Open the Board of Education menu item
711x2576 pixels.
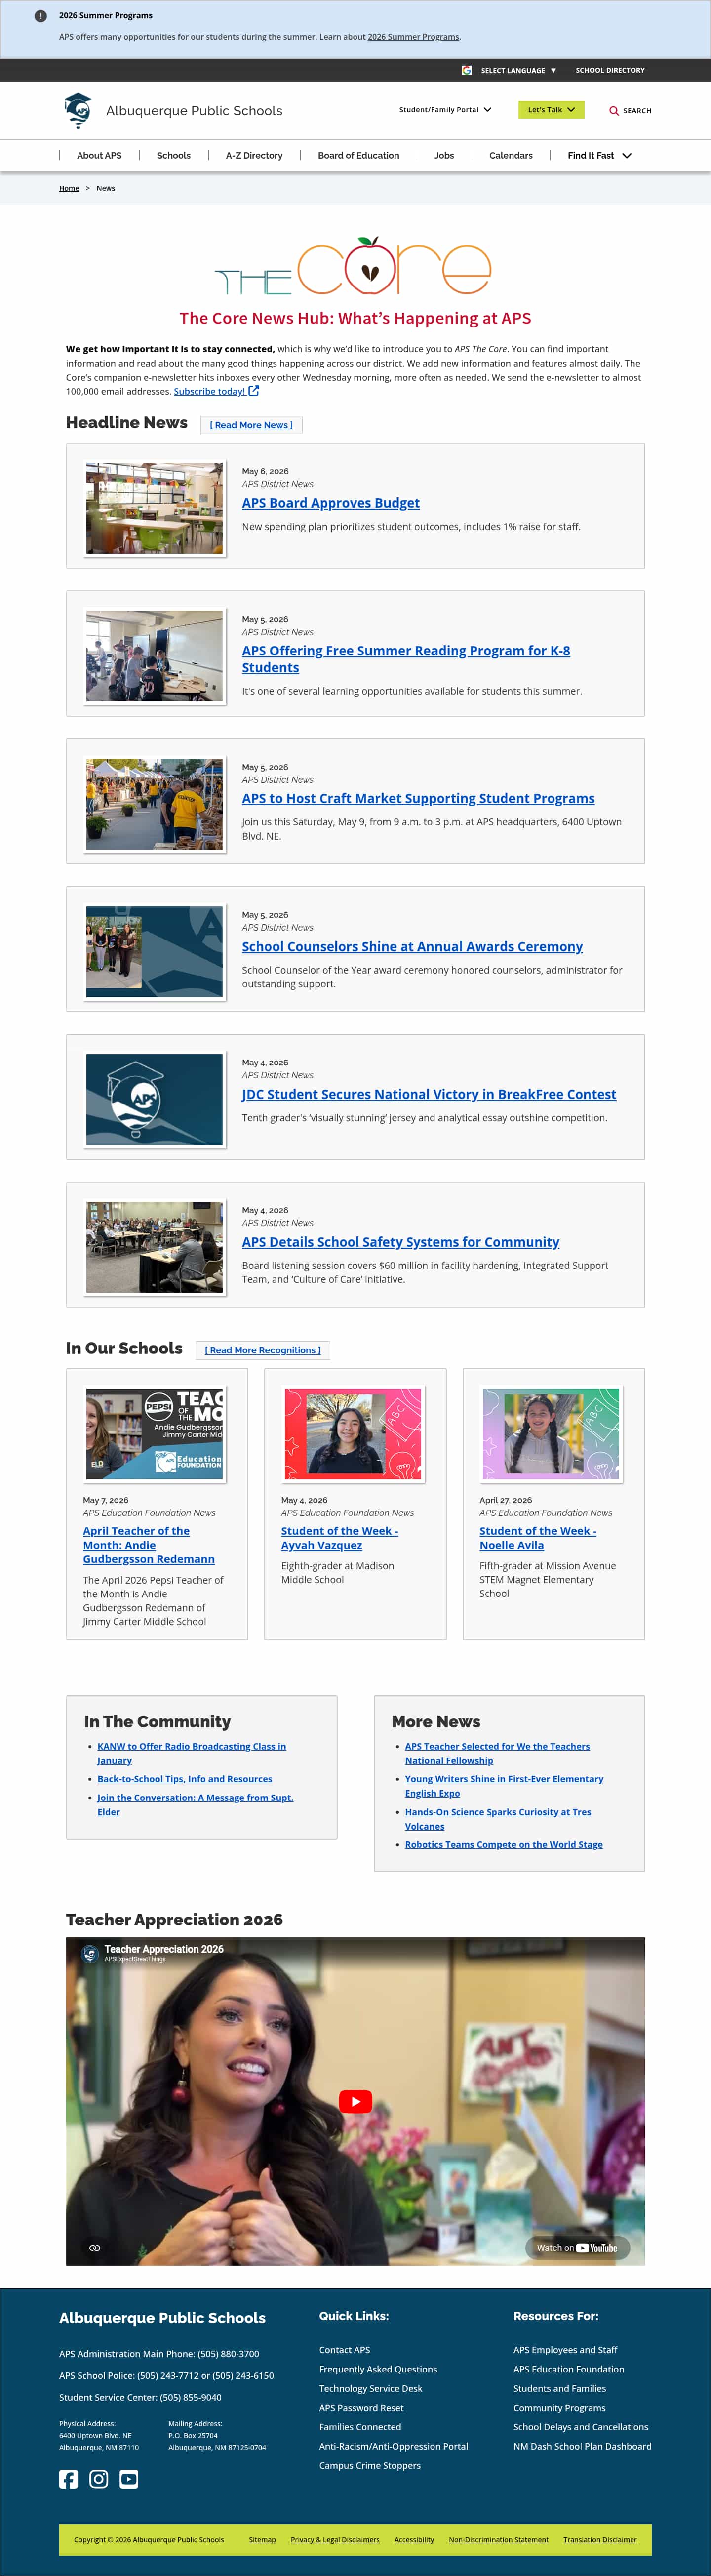(x=358, y=156)
